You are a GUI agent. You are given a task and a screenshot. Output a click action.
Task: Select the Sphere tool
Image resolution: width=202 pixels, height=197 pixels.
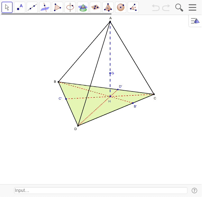coord(121,7)
